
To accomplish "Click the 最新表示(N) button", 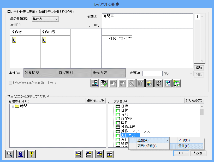I will pos(95,100).
